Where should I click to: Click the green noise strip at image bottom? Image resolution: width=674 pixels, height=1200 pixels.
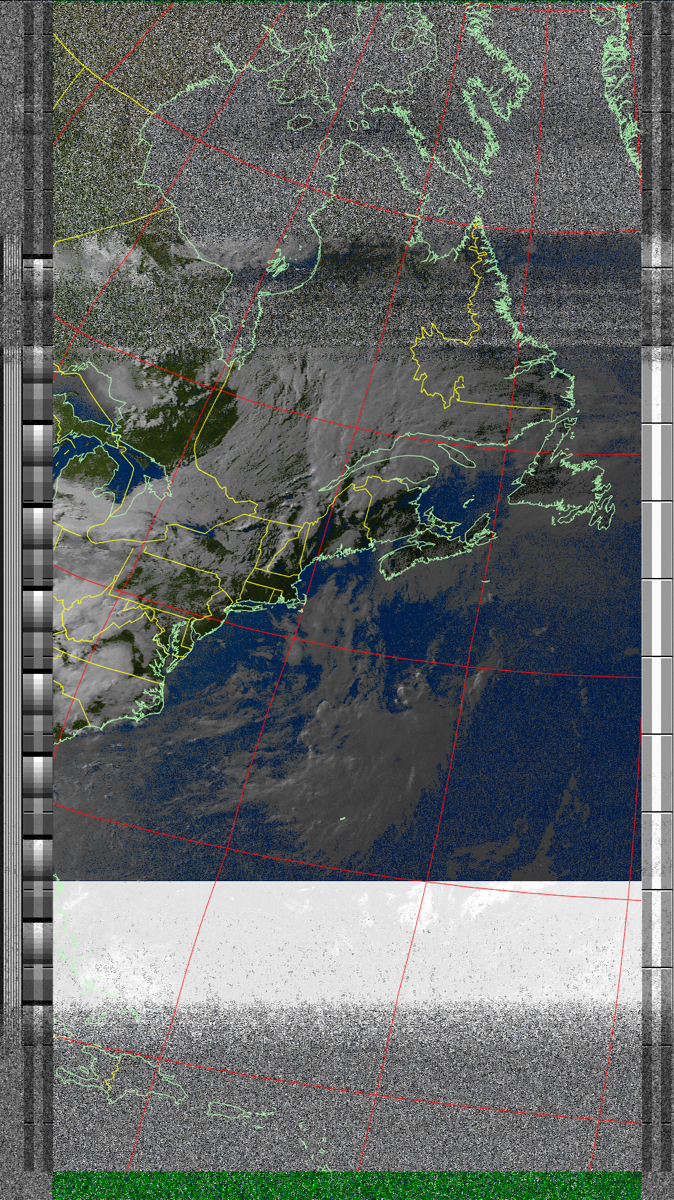(x=347, y=1186)
